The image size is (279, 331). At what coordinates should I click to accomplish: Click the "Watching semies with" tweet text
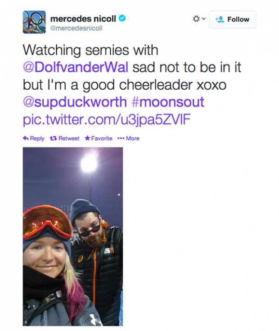click(90, 50)
